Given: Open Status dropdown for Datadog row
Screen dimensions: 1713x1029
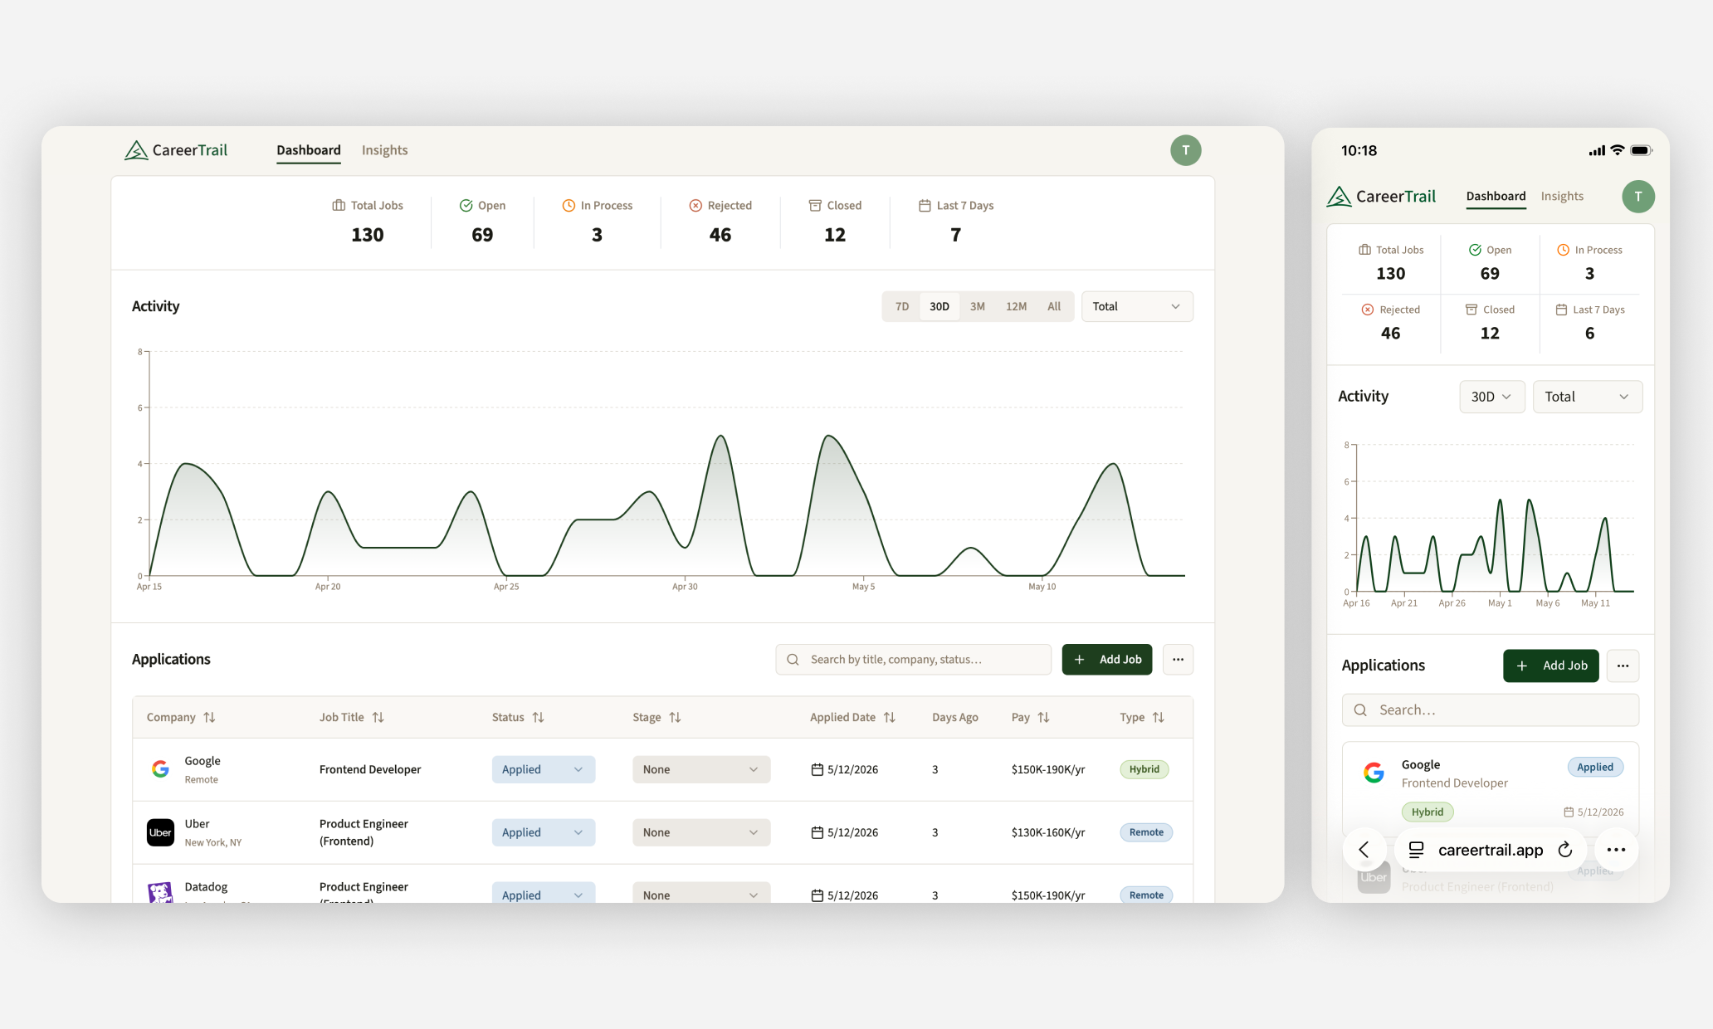Looking at the screenshot, I should pos(543,893).
